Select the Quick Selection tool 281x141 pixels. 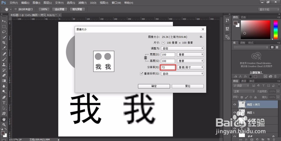pyautogui.click(x=4, y=37)
